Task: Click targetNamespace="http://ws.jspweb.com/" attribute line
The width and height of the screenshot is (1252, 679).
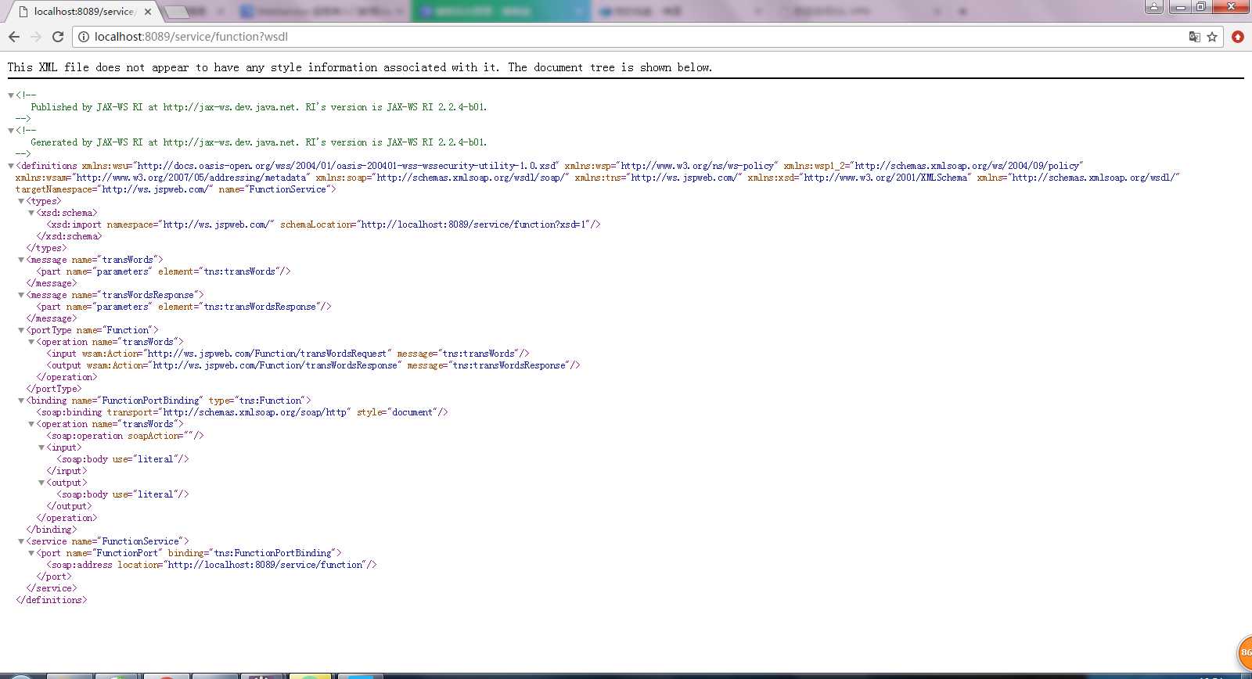Action: (x=114, y=189)
